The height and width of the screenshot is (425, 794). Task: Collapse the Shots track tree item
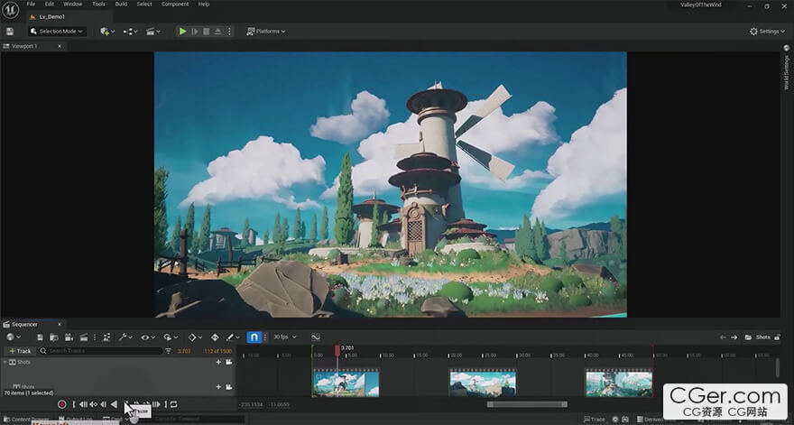point(5,362)
